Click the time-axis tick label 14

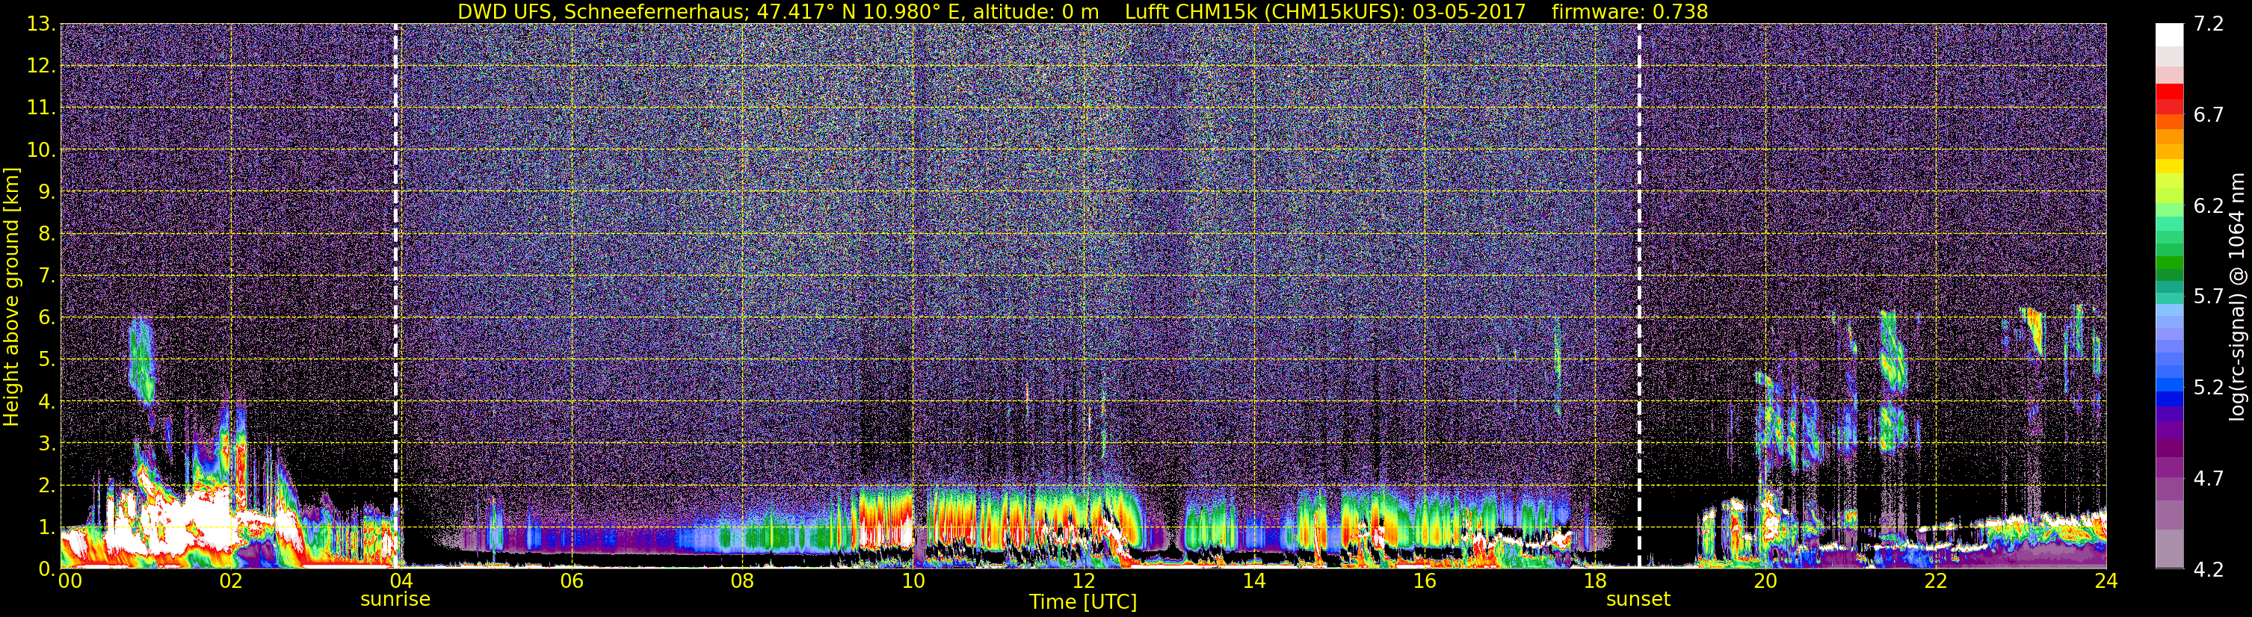click(x=1253, y=581)
